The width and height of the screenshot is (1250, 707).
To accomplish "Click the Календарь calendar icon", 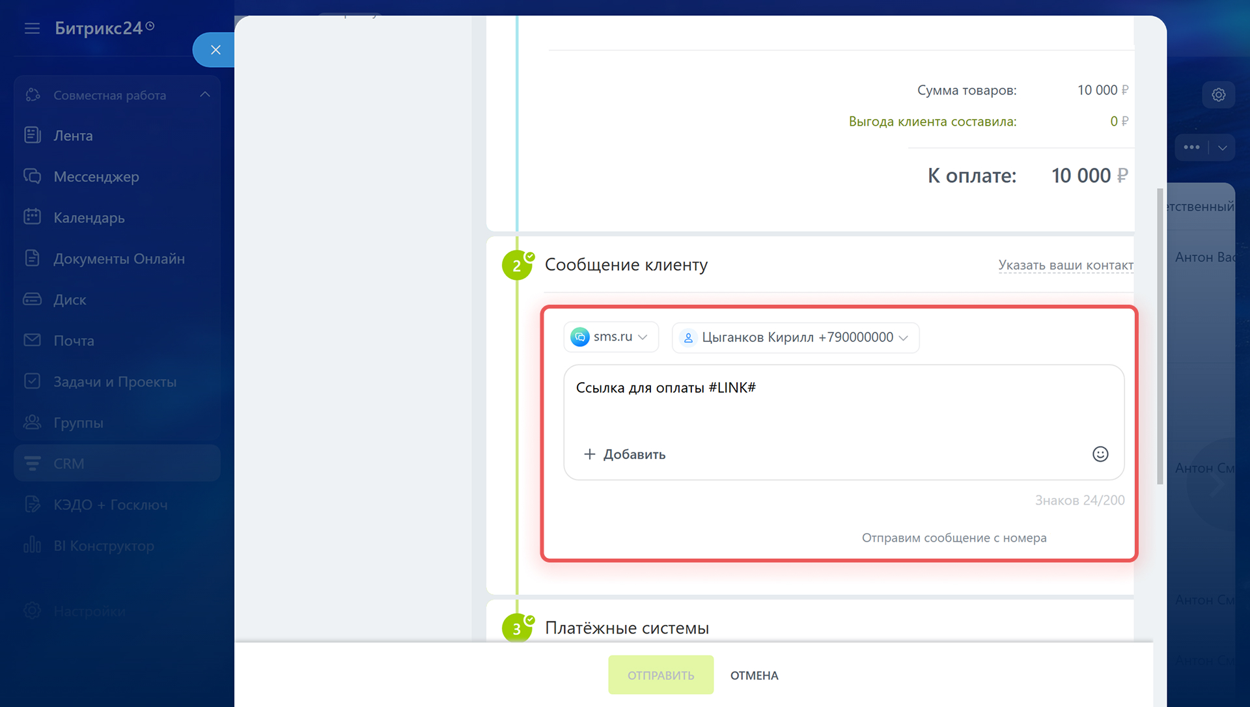I will coord(32,217).
